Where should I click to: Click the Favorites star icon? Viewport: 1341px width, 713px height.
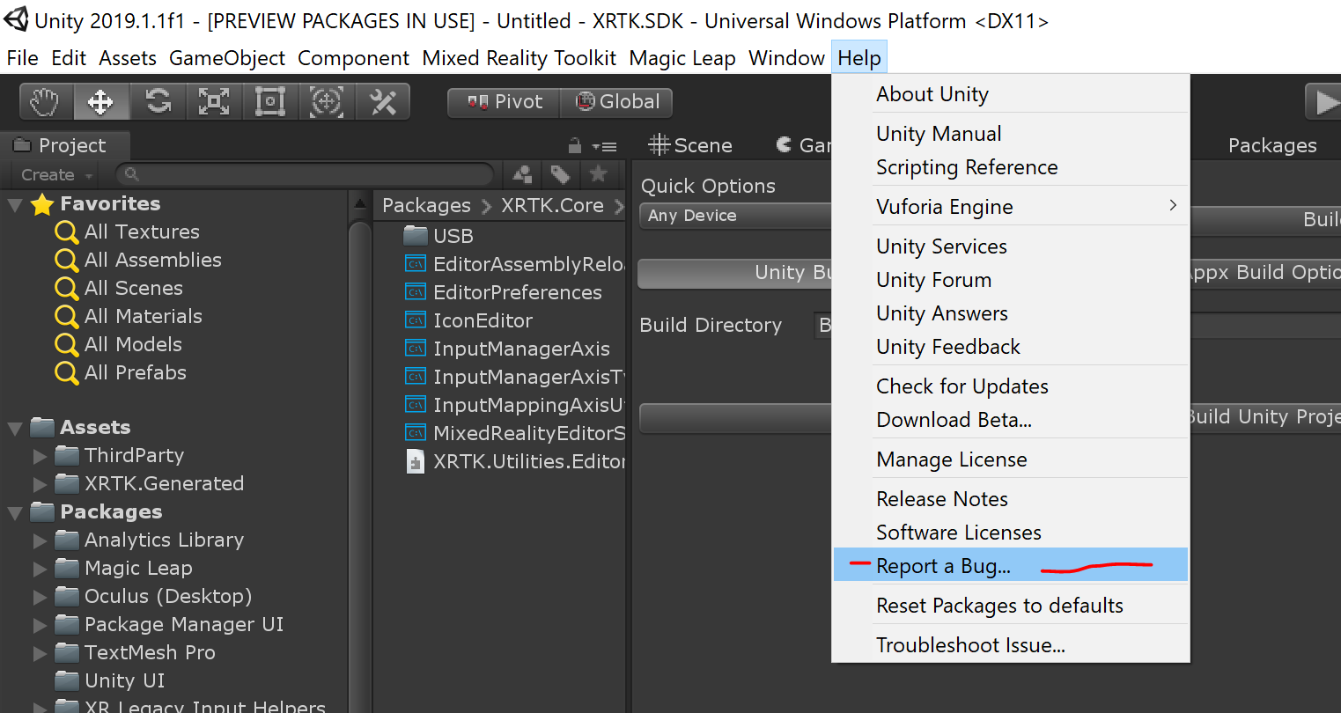[42, 205]
